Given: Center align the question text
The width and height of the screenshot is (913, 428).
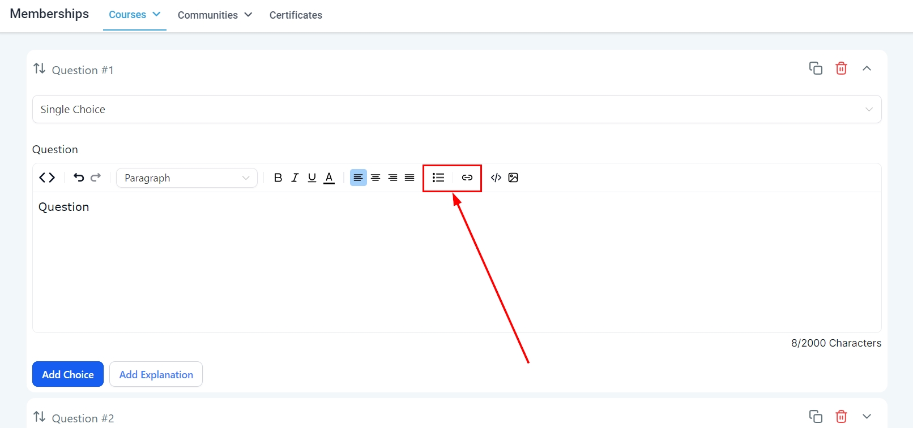Looking at the screenshot, I should pos(376,178).
